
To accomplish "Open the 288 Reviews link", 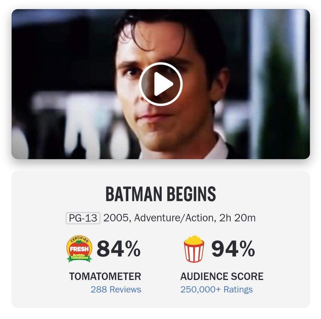I will 116,289.
